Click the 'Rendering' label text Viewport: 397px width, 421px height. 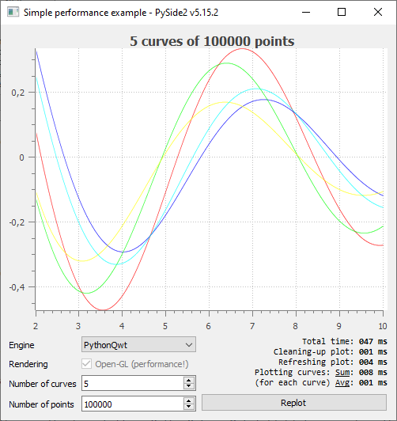pos(28,364)
